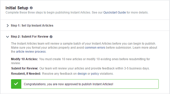The height and width of the screenshot is (94, 170).
Task: Open the common errors link
Action: pyautogui.click(x=95, y=48)
